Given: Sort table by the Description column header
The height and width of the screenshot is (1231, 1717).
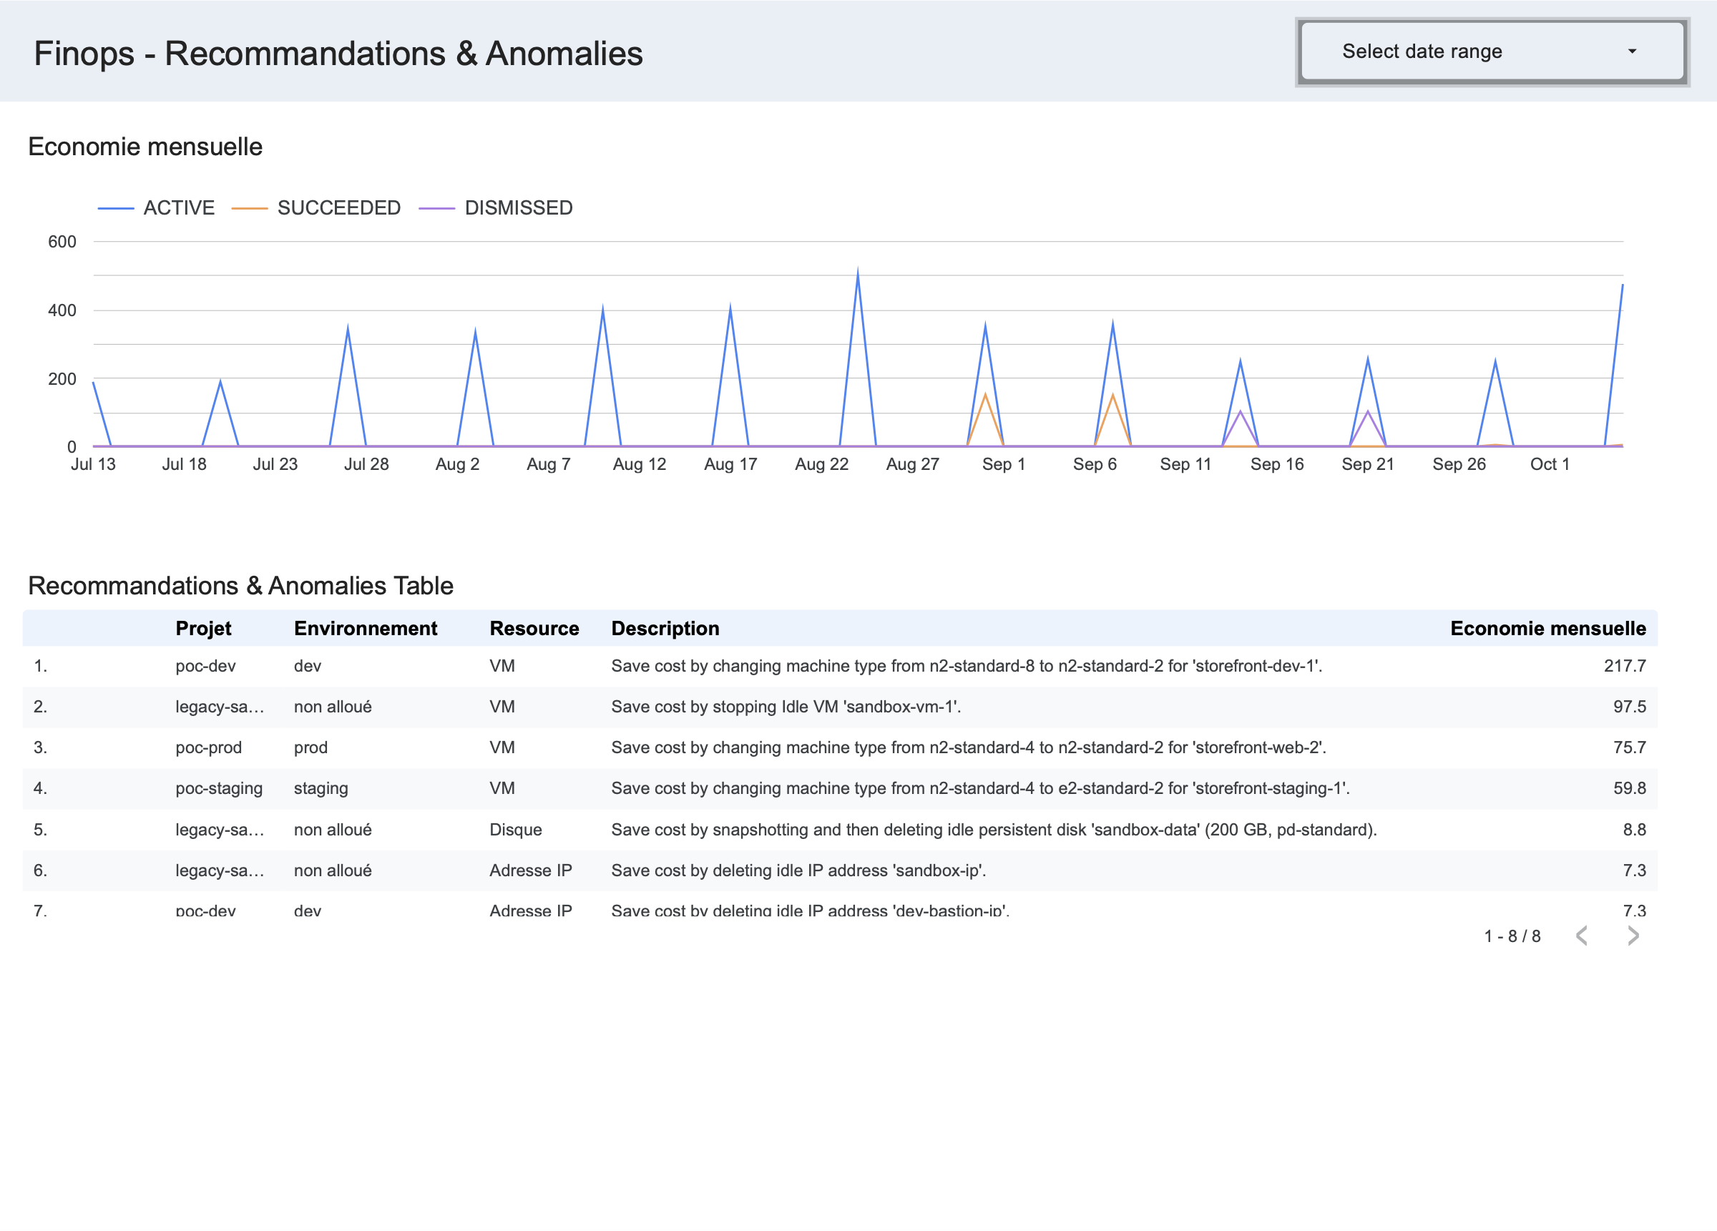Looking at the screenshot, I should pos(665,628).
